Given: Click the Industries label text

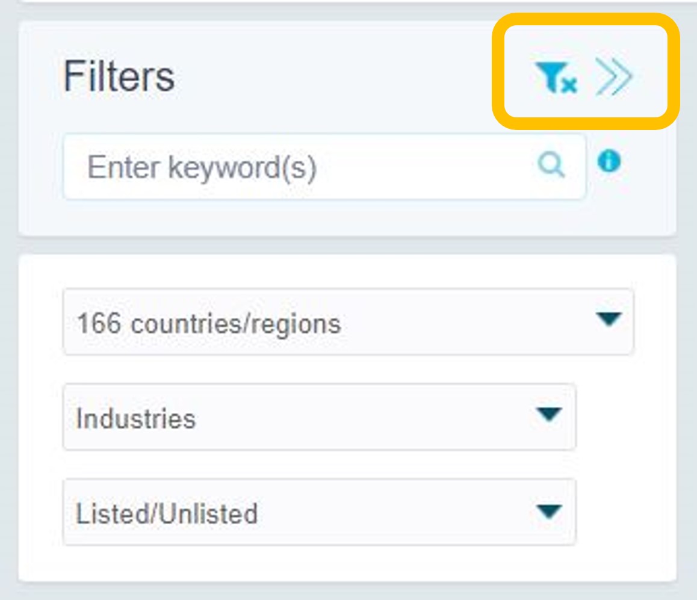Looking at the screenshot, I should pyautogui.click(x=136, y=418).
